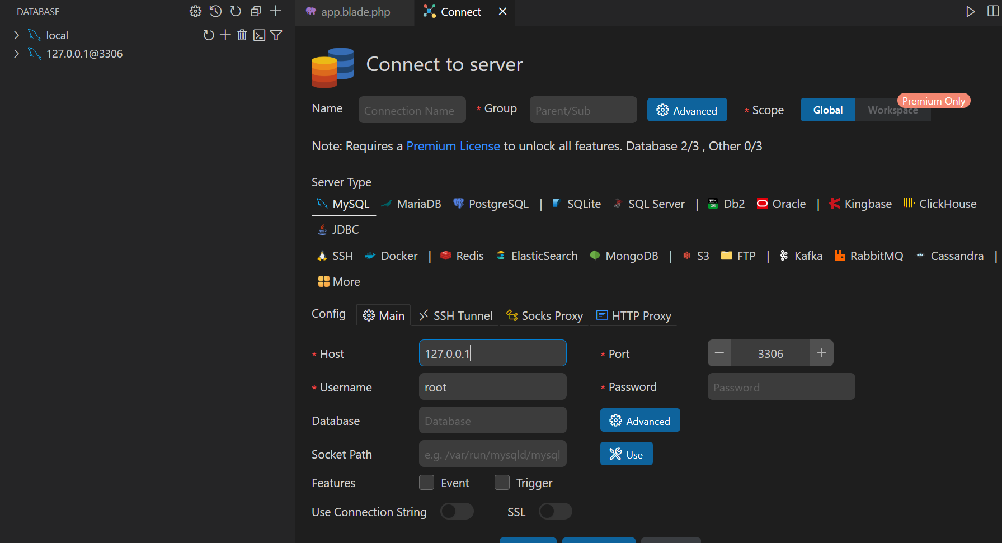Focus the Database name field
1002x543 pixels.
click(493, 421)
